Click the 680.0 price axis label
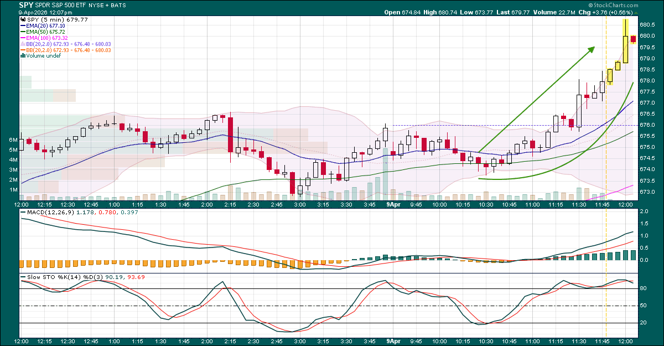The image size is (664, 346). 647,36
